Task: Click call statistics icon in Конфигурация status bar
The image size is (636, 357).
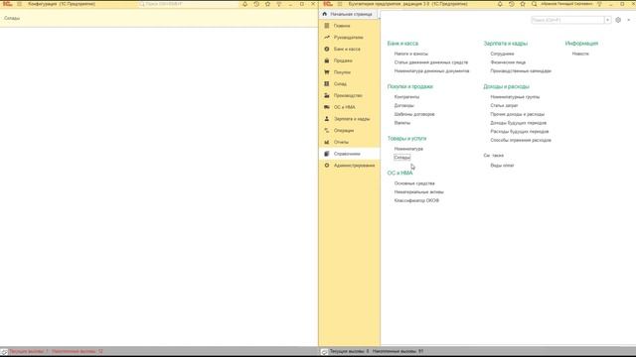Action: tap(4, 352)
